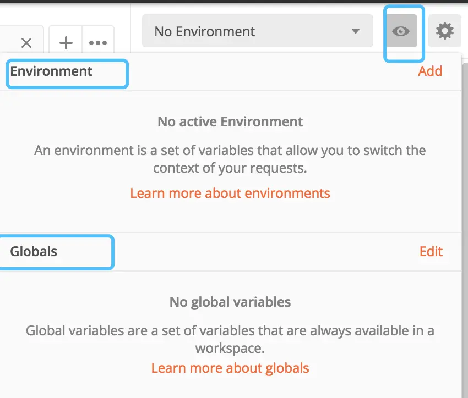Click Edit next to Globals

431,251
